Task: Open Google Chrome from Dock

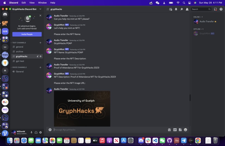Action: (x=198, y=140)
